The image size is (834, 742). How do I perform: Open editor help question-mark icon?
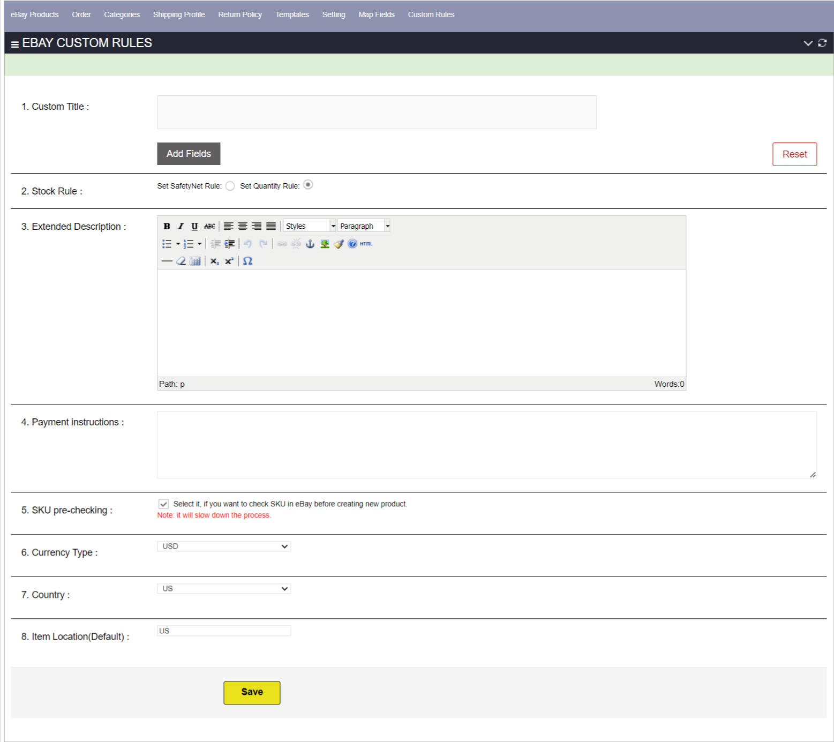click(352, 244)
